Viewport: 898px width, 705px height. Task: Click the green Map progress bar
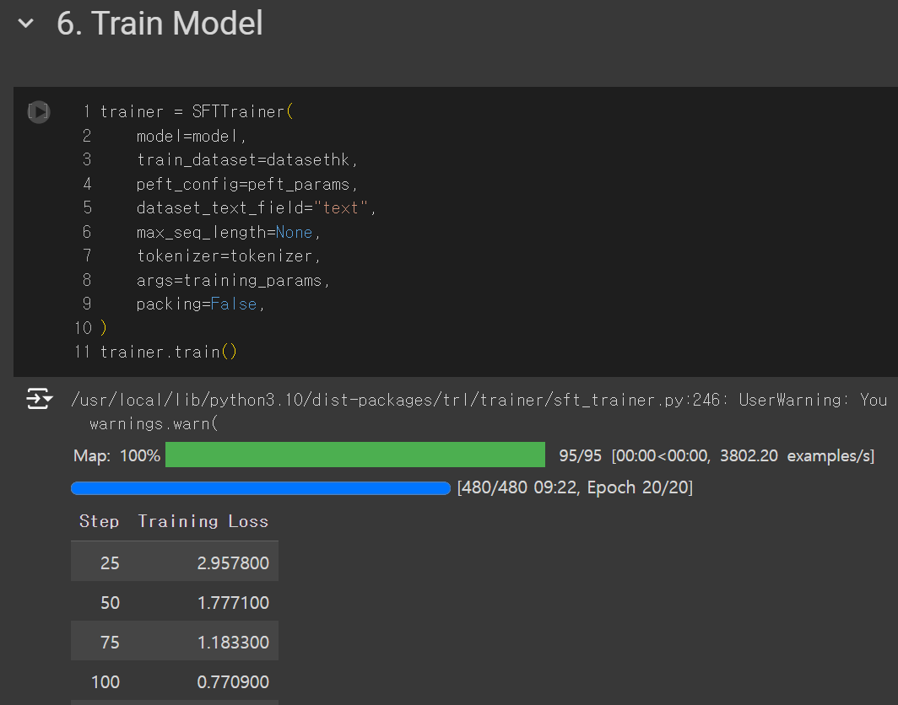pos(355,455)
